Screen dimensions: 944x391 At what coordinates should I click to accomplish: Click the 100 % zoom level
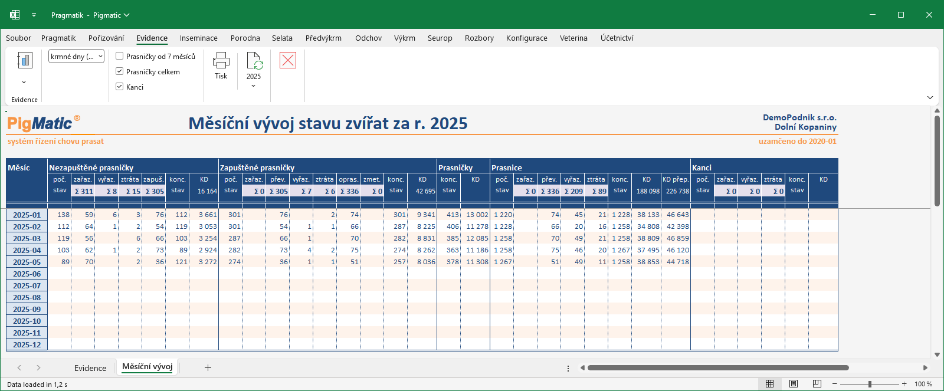[x=923, y=384]
